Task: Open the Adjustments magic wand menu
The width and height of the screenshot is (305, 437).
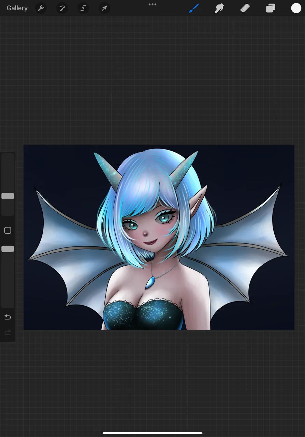Action: pos(62,8)
